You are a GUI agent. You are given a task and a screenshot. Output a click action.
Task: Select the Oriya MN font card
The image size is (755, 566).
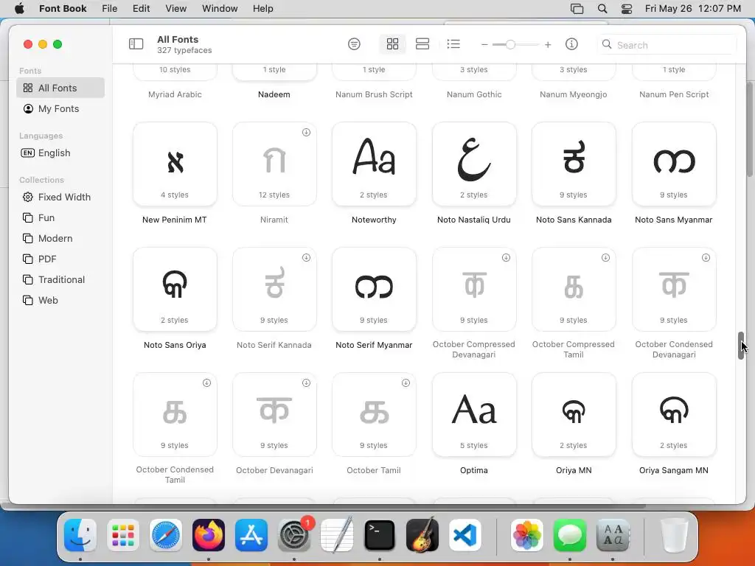click(574, 414)
